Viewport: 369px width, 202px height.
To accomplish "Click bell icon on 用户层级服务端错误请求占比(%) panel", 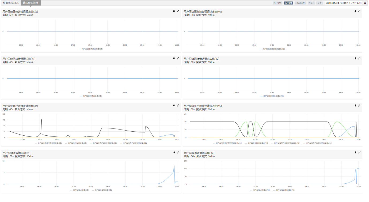I will pyautogui.click(x=355, y=11).
